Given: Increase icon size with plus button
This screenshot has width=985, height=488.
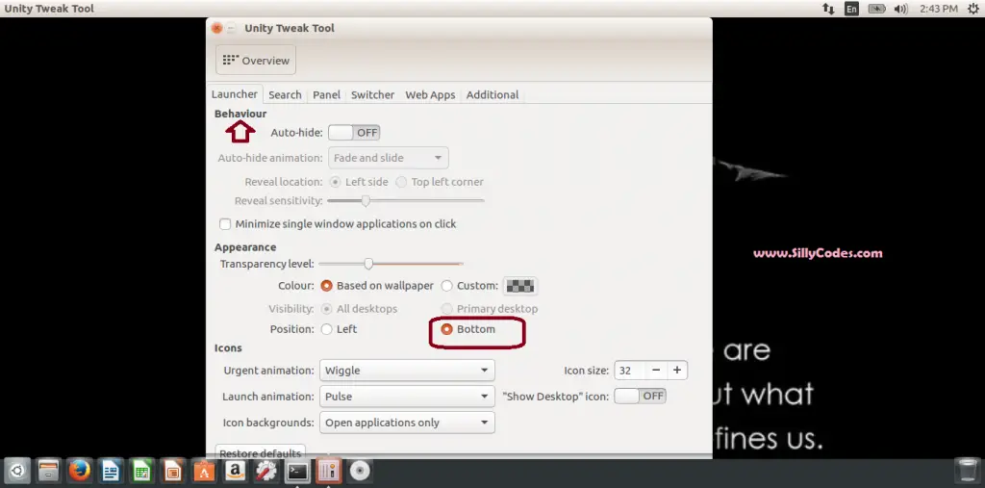Looking at the screenshot, I should (x=677, y=371).
